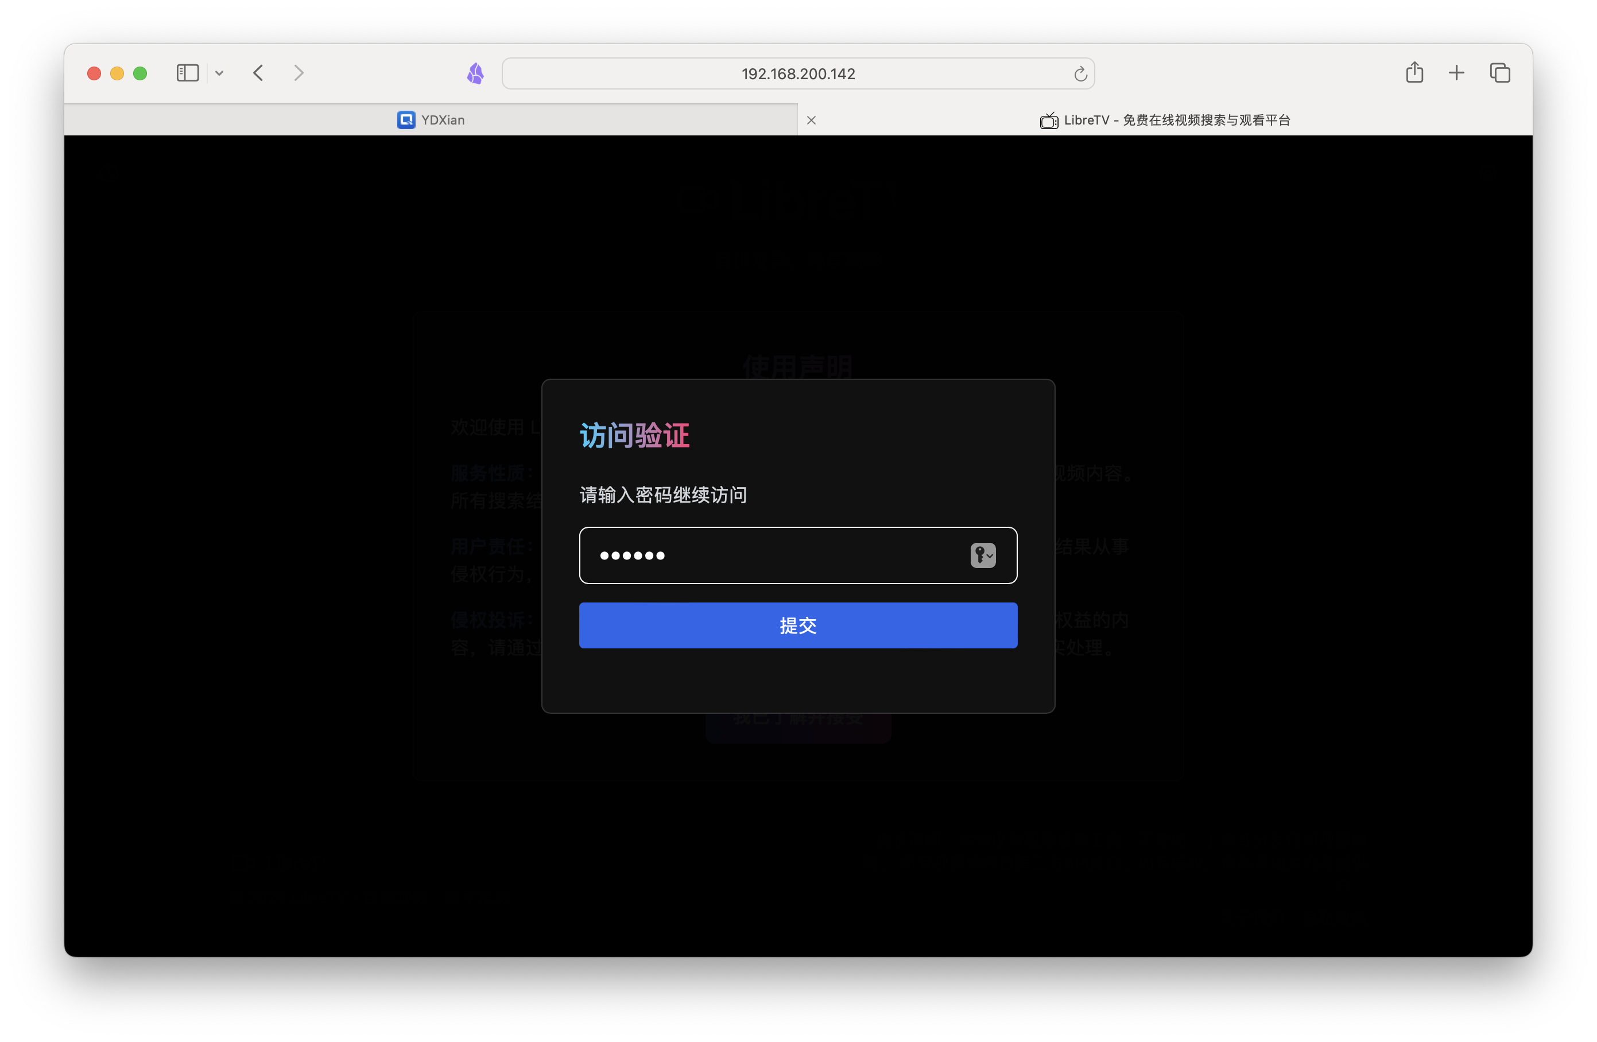Select the address bar showing 192.168.200.142

click(x=797, y=74)
